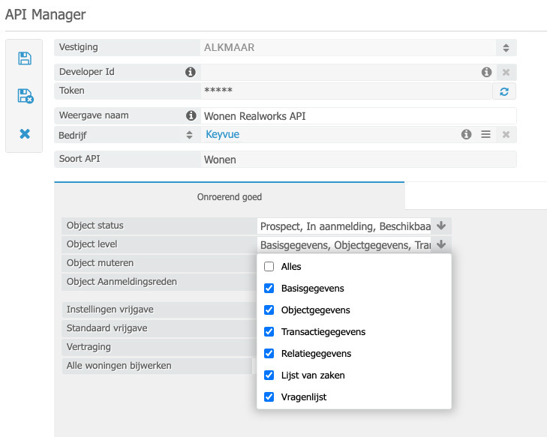The image size is (547, 437).
Task: Expand Object status dropdown arrow
Action: click(x=441, y=226)
